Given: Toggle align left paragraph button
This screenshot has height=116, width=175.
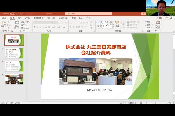Looking at the screenshot, I should click(x=71, y=27).
